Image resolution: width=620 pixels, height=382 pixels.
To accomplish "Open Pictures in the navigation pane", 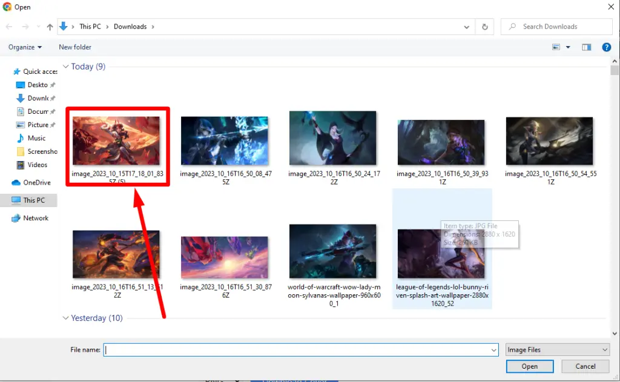I will tap(36, 125).
